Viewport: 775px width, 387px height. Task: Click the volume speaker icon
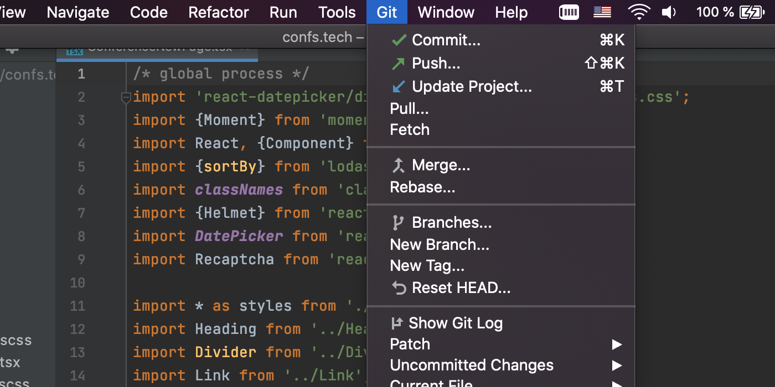click(669, 12)
